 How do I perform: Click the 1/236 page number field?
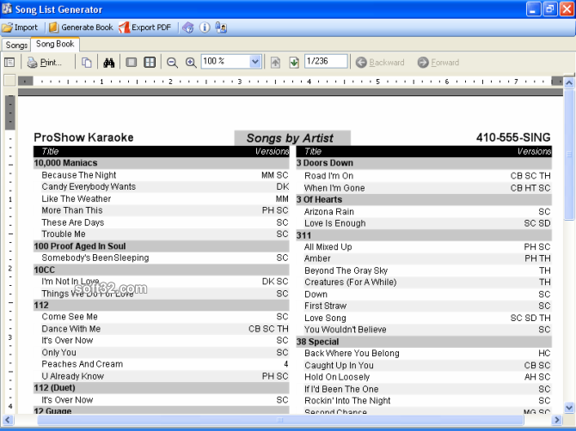tap(326, 61)
